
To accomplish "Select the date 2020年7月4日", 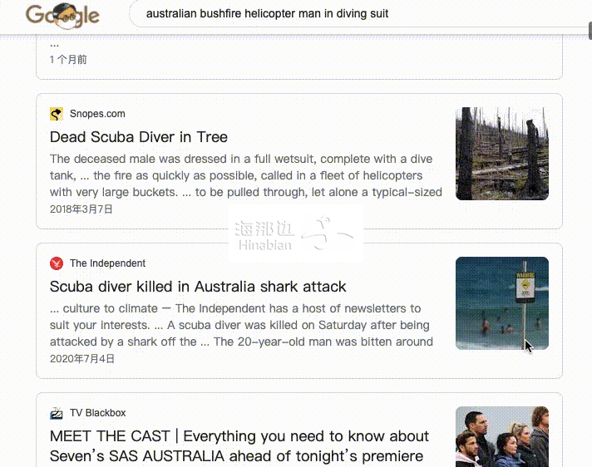I will (x=82, y=358).
